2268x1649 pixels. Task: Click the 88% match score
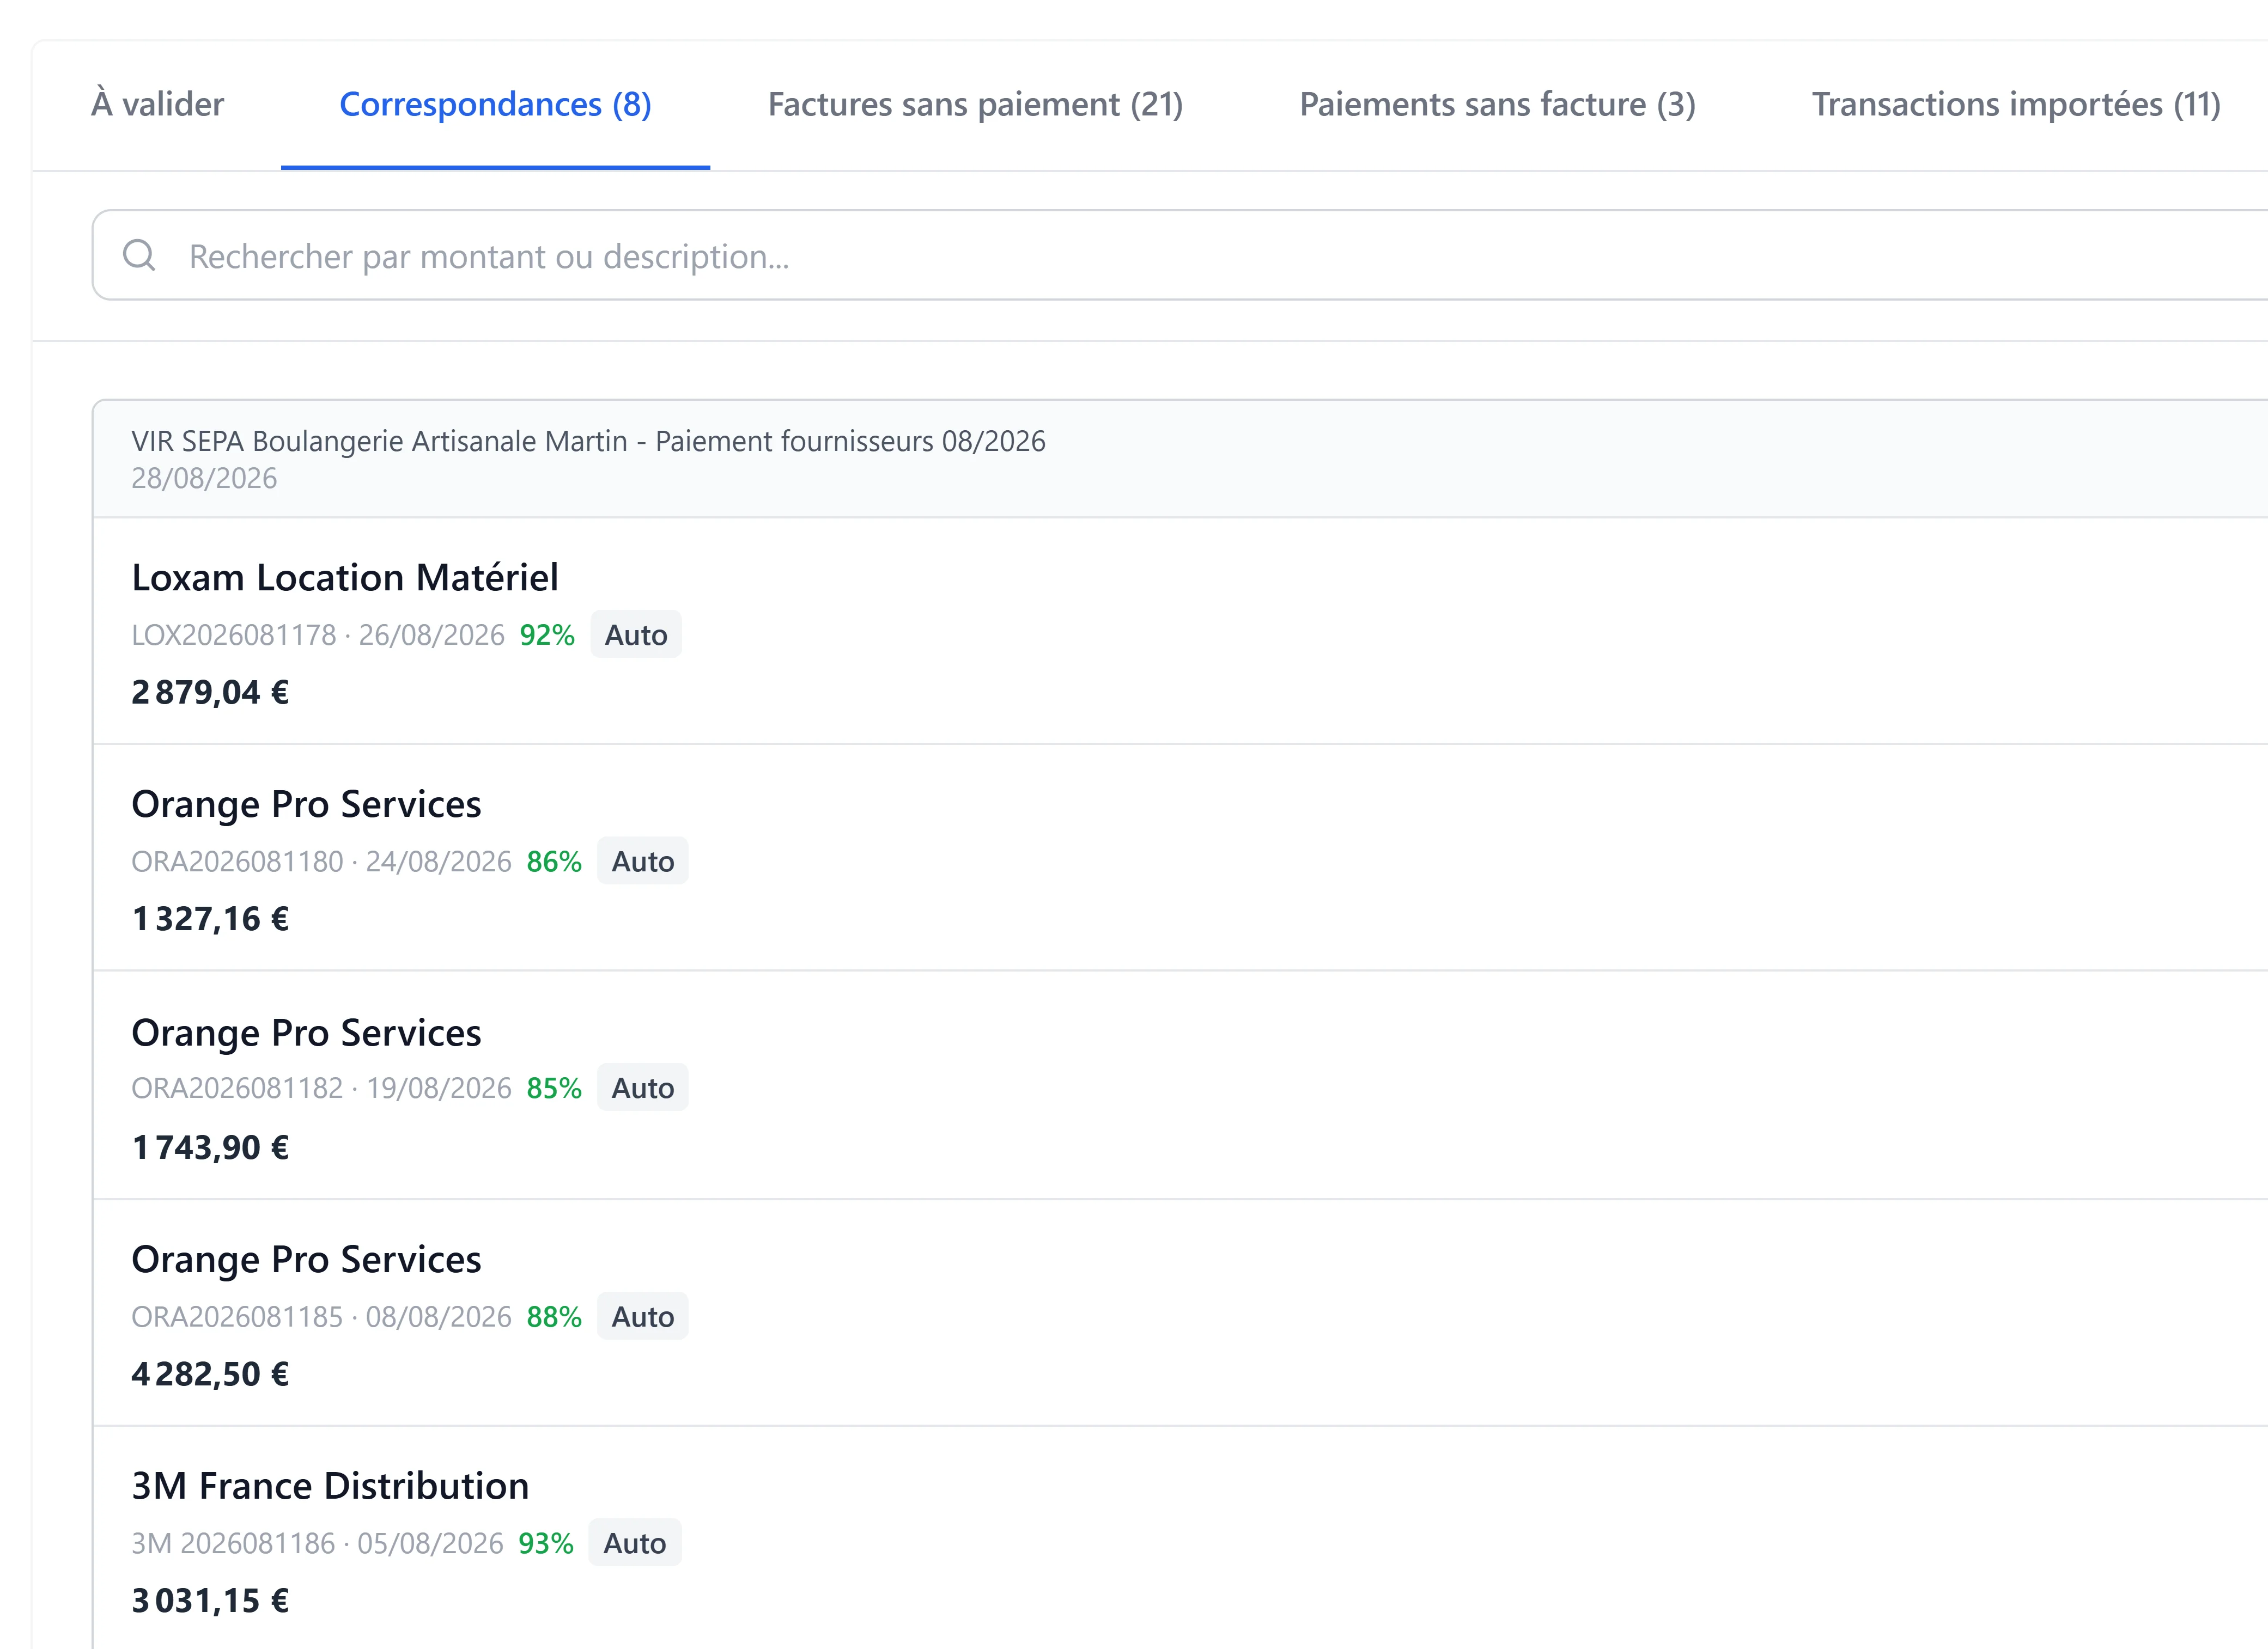tap(554, 1317)
